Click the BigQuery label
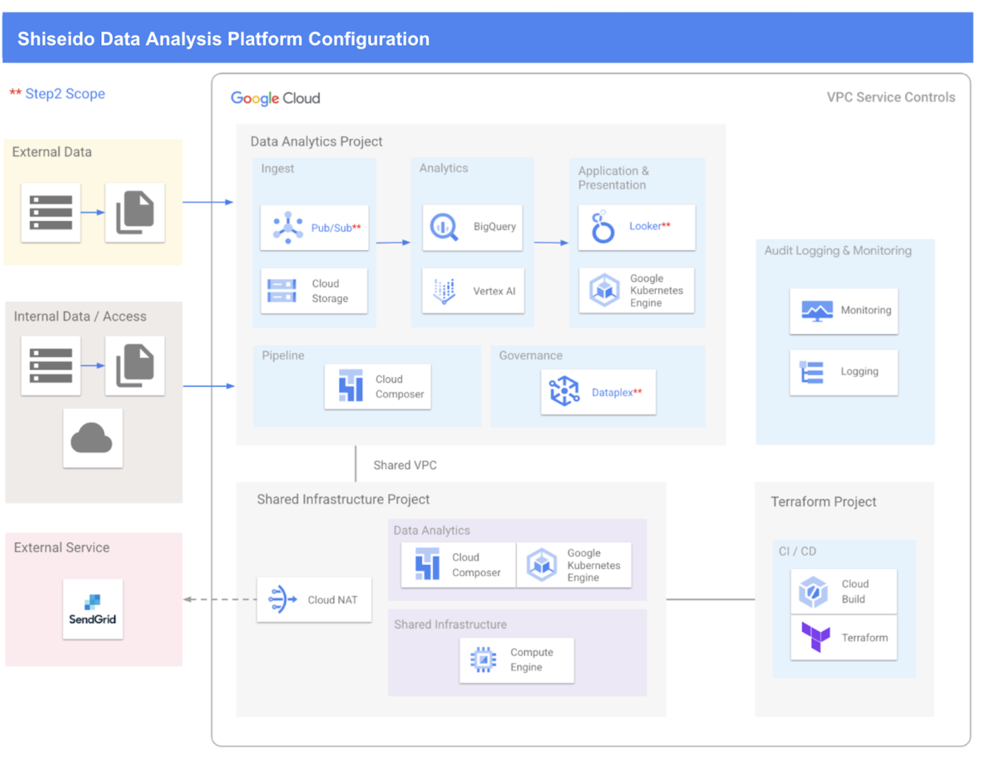This screenshot has height=759, width=981. pos(494,227)
